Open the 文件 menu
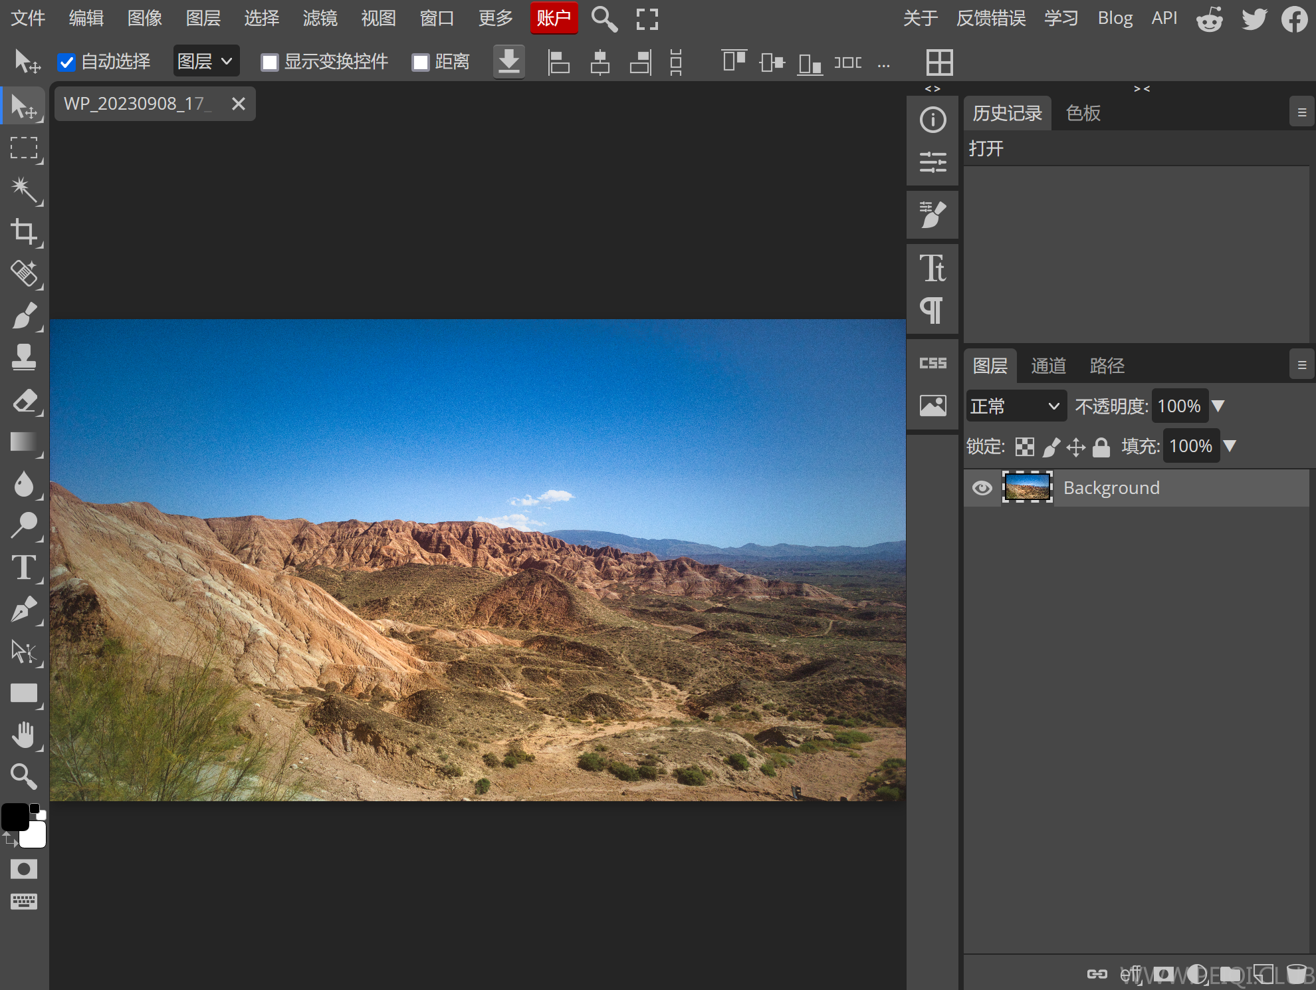This screenshot has height=990, width=1316. click(x=28, y=19)
